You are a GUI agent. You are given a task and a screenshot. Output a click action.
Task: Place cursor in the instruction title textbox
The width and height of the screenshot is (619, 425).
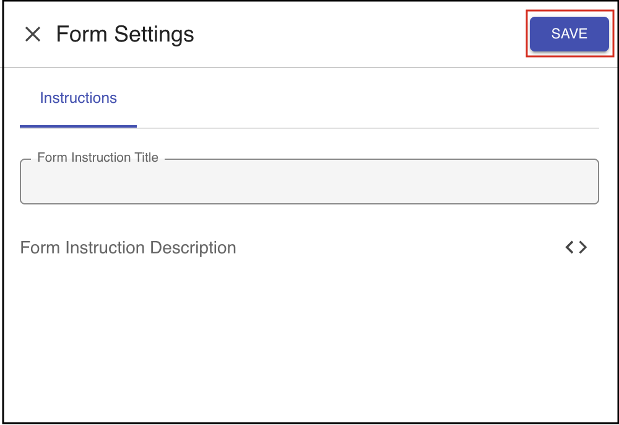[309, 183]
